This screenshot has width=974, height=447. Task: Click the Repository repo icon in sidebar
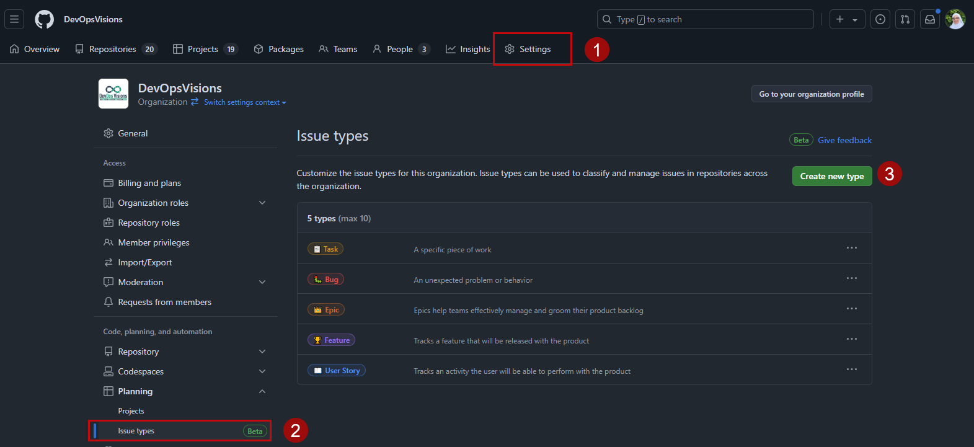[x=108, y=352]
